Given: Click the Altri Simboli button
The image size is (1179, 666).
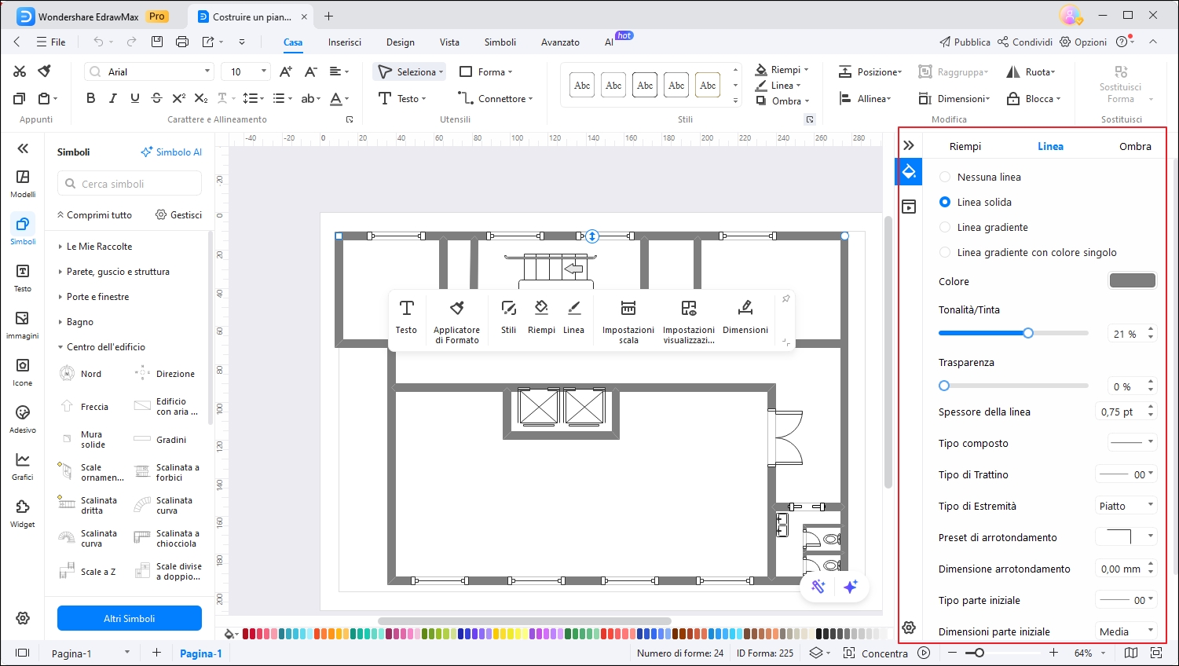Looking at the screenshot, I should click(x=130, y=618).
